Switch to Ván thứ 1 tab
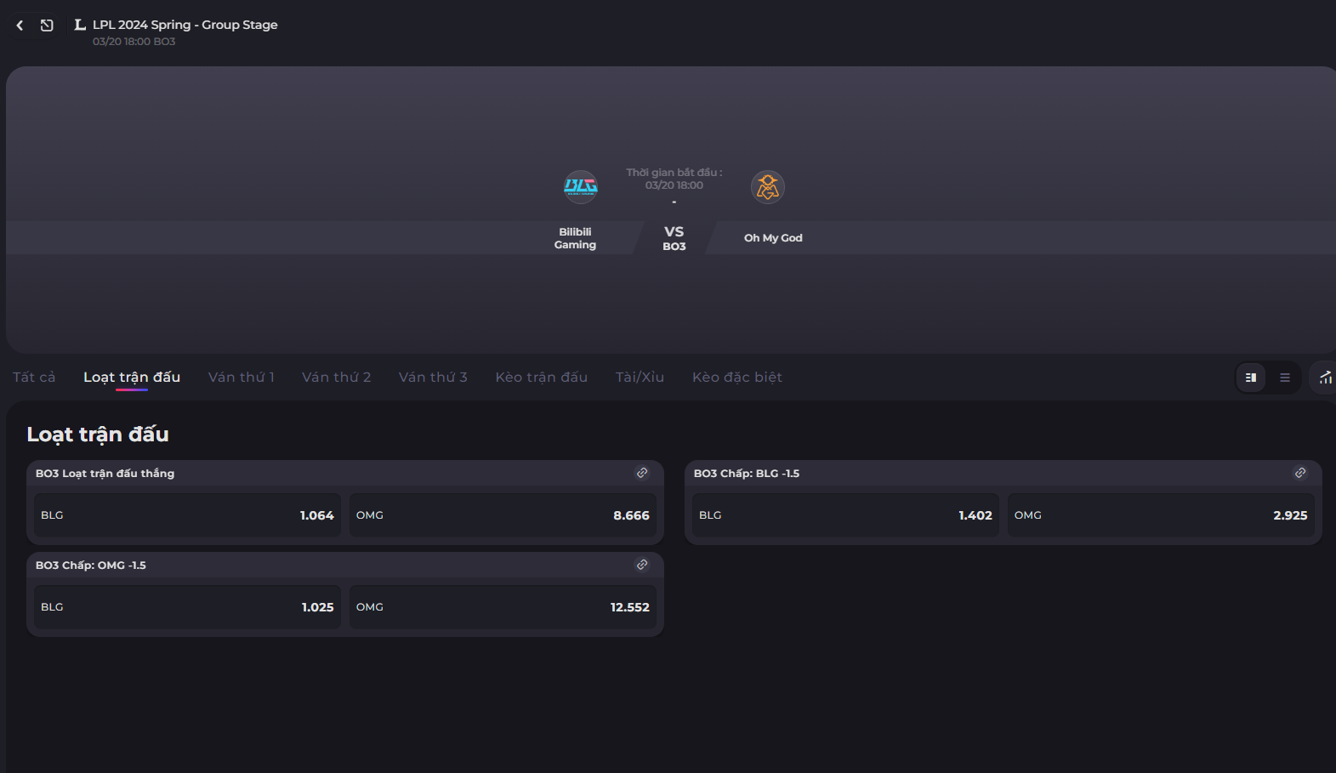The image size is (1336, 773). pos(242,377)
